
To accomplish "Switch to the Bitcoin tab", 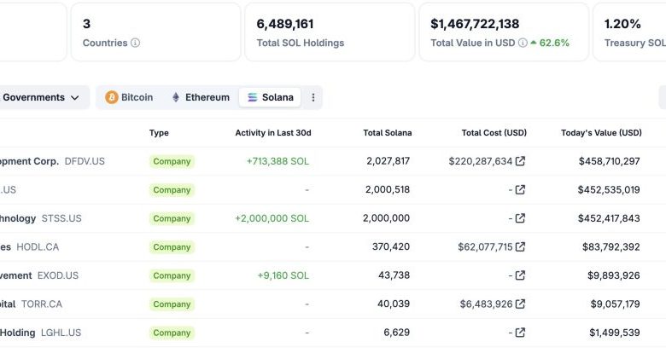I will [129, 97].
